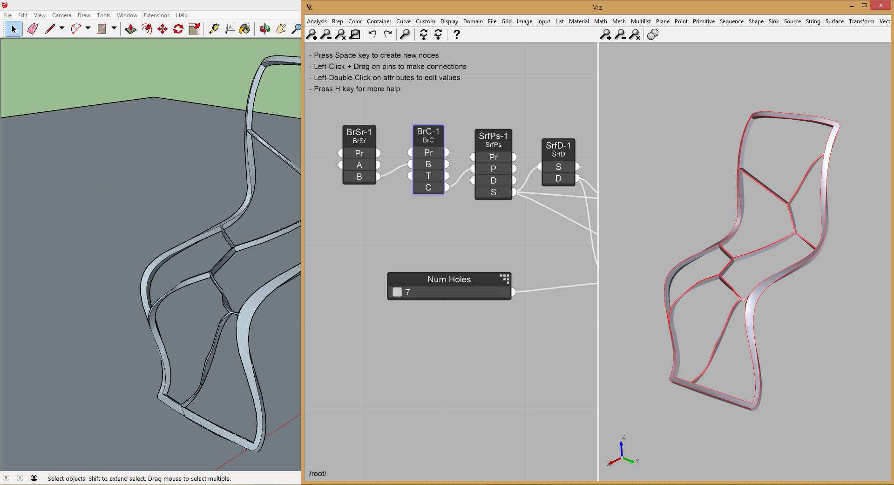
Task: Click the Move tool icon
Action: pos(163,29)
